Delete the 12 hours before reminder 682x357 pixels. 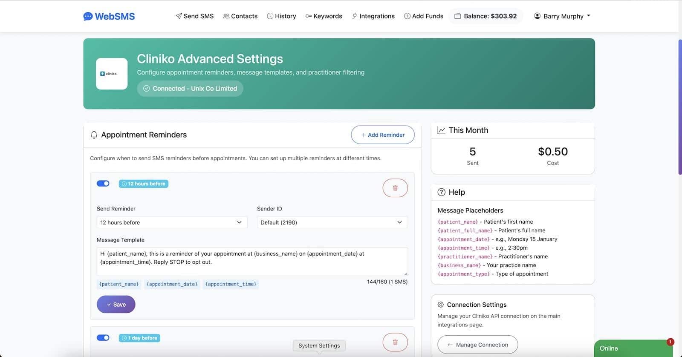pyautogui.click(x=395, y=188)
